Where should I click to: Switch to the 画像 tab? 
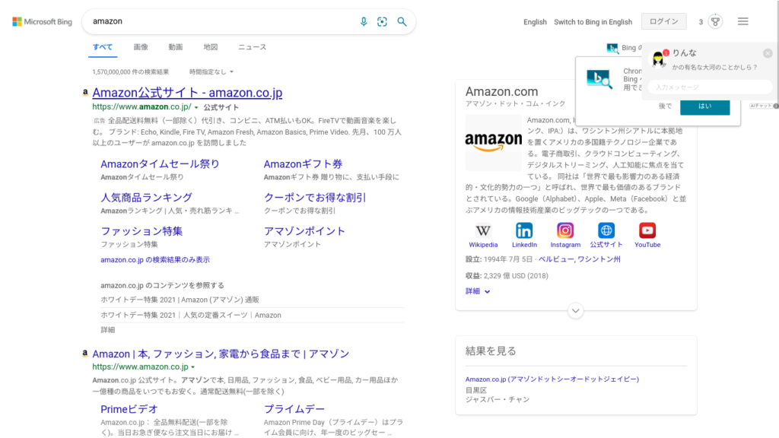pyautogui.click(x=141, y=47)
